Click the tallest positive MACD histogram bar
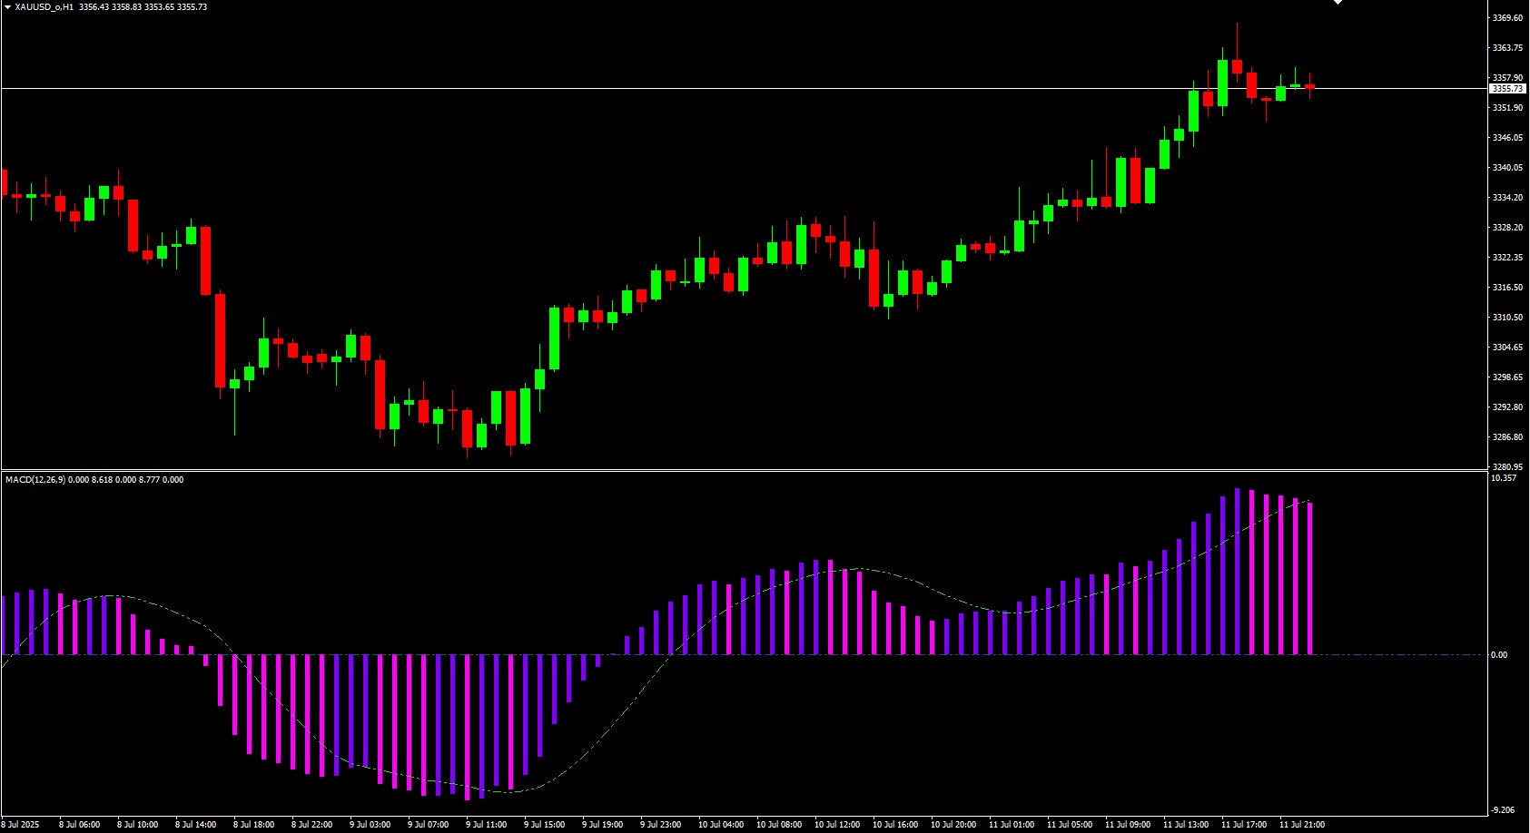Image resolution: width=1530 pixels, height=833 pixels. click(1237, 572)
